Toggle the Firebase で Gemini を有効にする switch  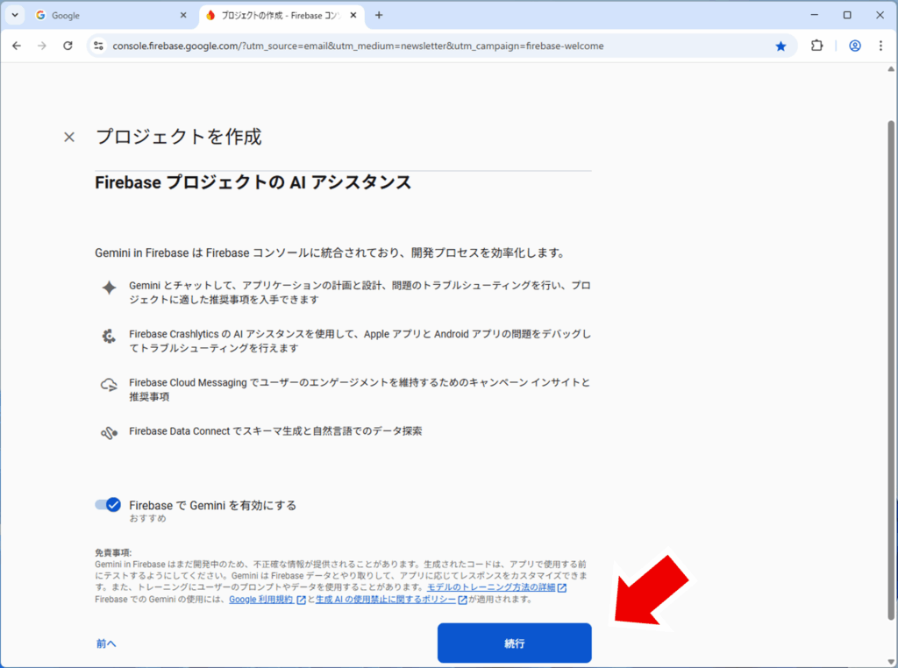108,504
